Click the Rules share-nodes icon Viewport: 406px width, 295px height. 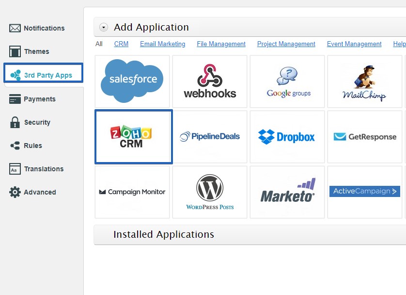(x=15, y=146)
